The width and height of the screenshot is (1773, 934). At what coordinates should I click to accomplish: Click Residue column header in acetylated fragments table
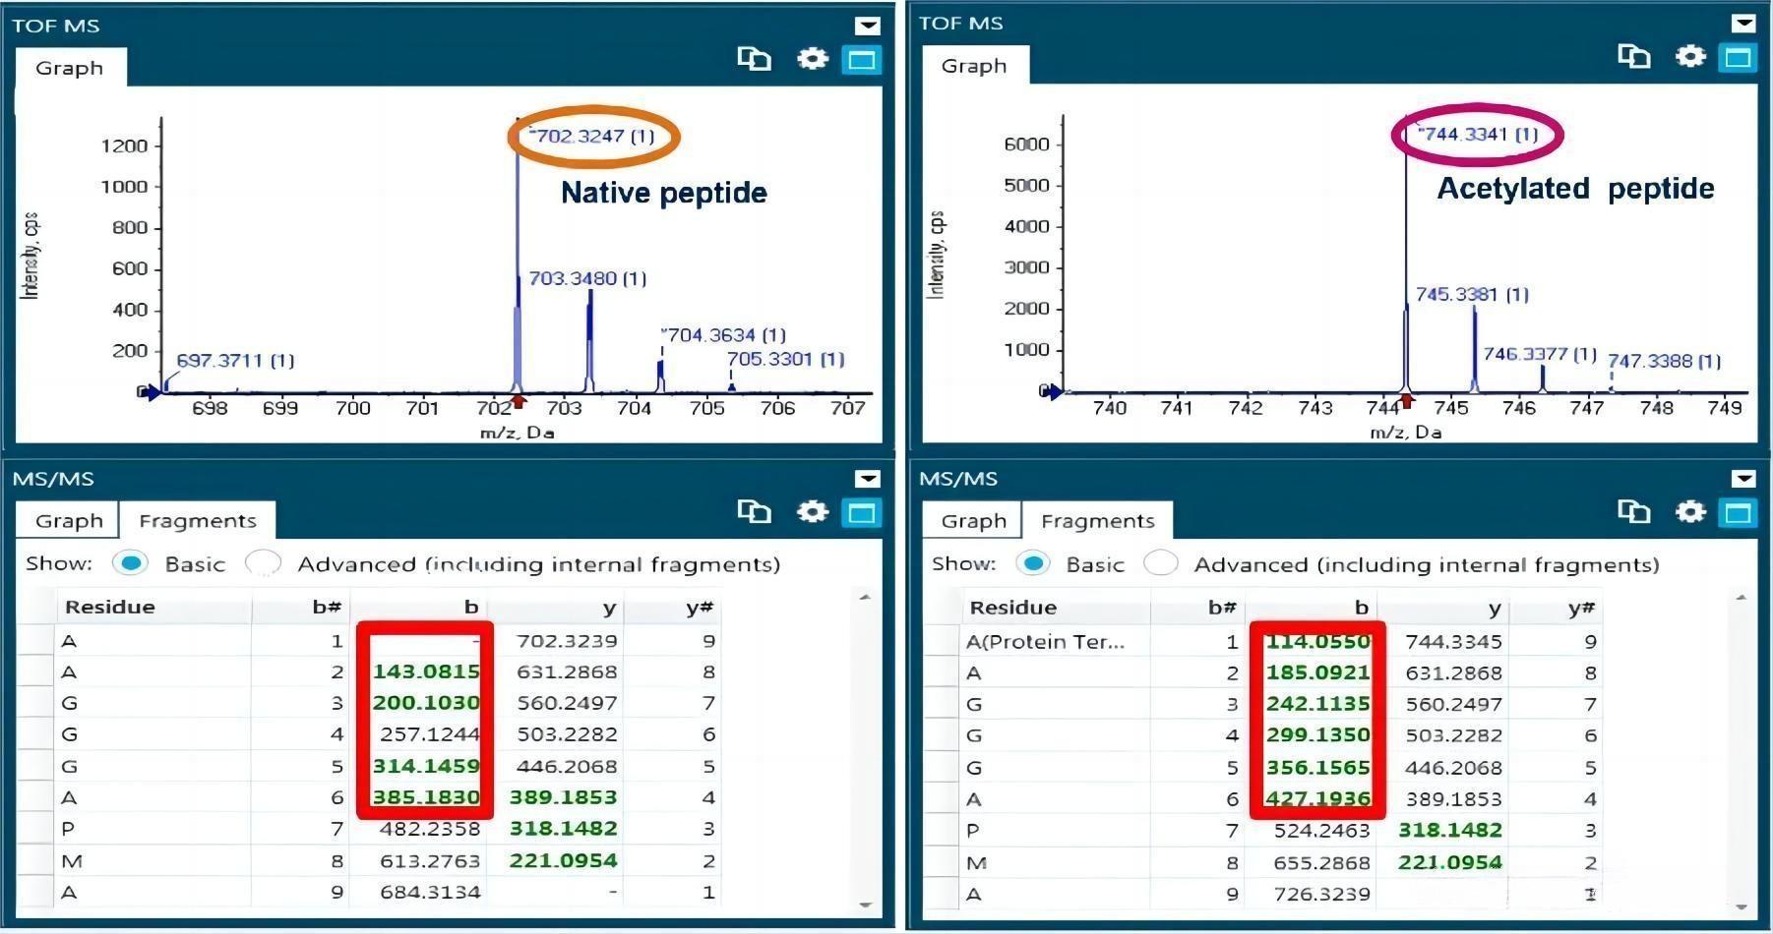click(1056, 608)
